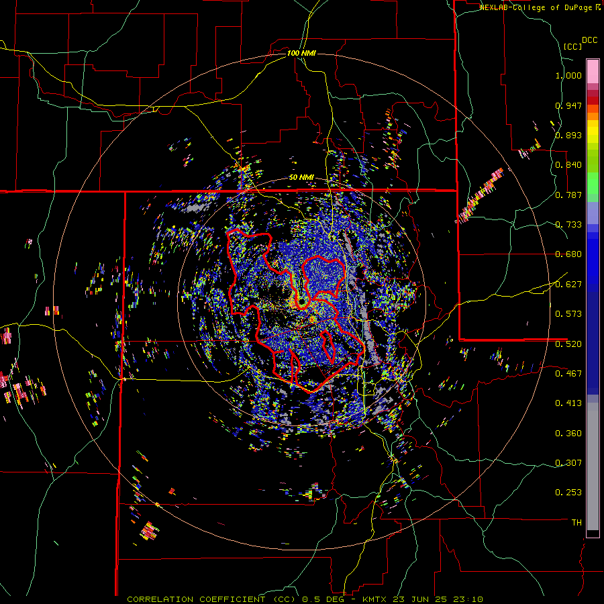Screen dimensions: 604x604
Task: Click the 0.947 scale value
Action: (568, 105)
